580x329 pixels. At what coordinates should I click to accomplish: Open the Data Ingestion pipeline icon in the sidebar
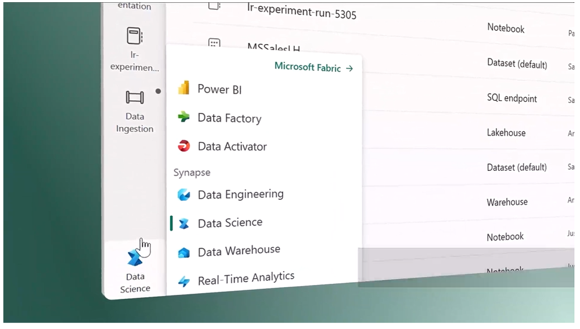coord(135,97)
